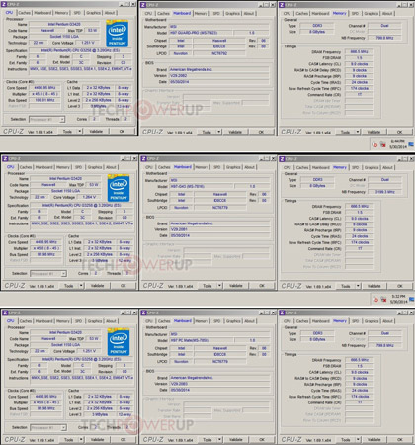Viewport: 415px width, 445px height.
Task: Click Validate in CPU window showing 1.264 V
Action: pyautogui.click(x=97, y=286)
